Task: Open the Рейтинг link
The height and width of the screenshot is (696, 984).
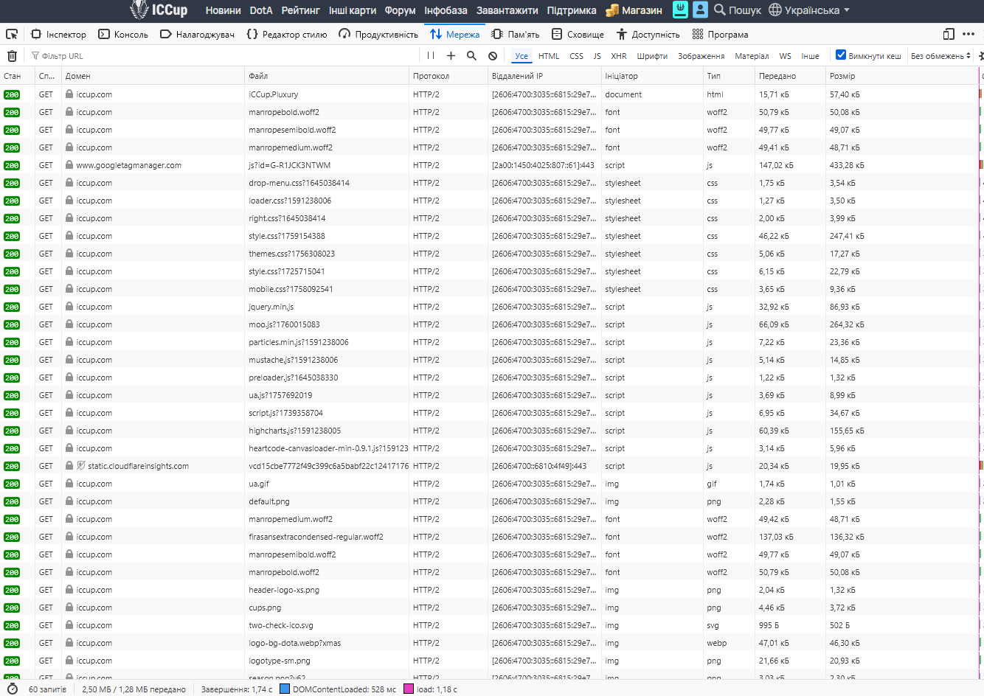Action: 300,10
